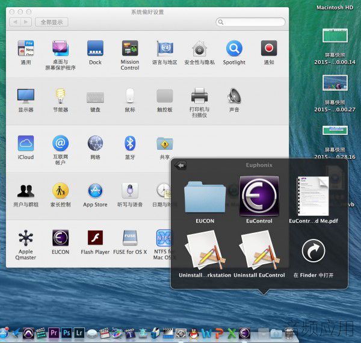Open 鼠标 (Mouse) preferences
This screenshot has width=361, height=343.
(130, 96)
